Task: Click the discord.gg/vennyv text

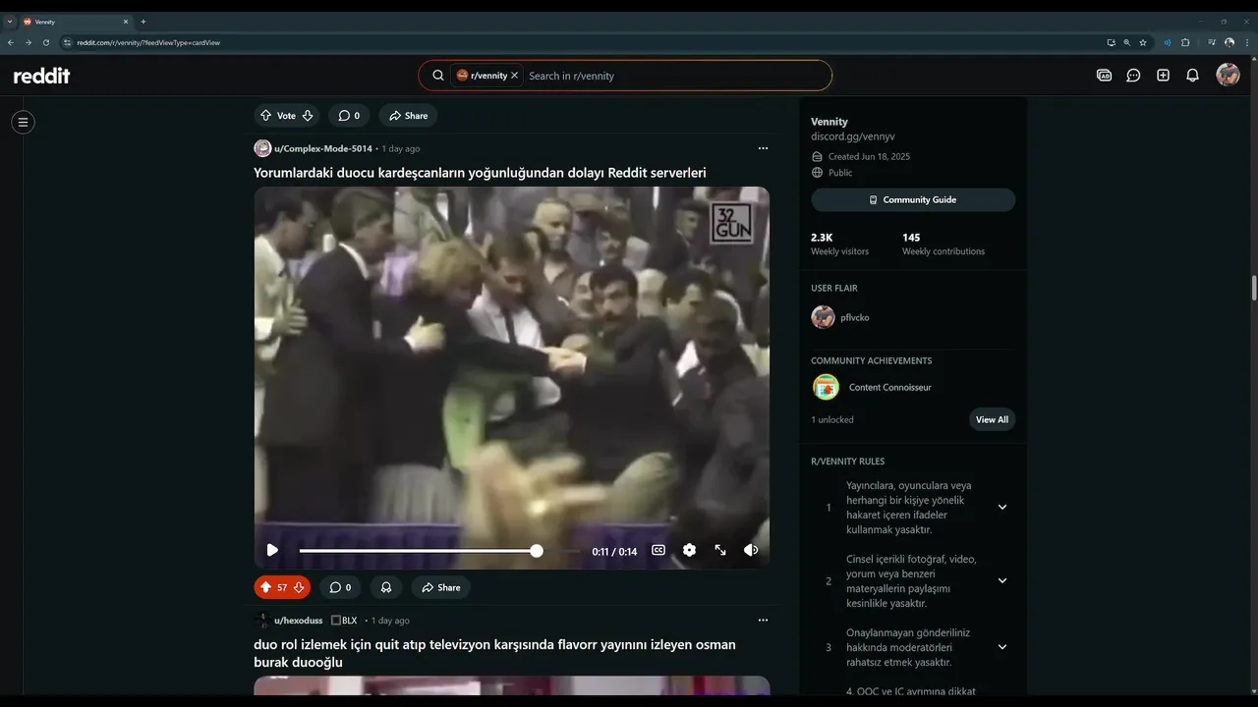Action: [x=853, y=136]
